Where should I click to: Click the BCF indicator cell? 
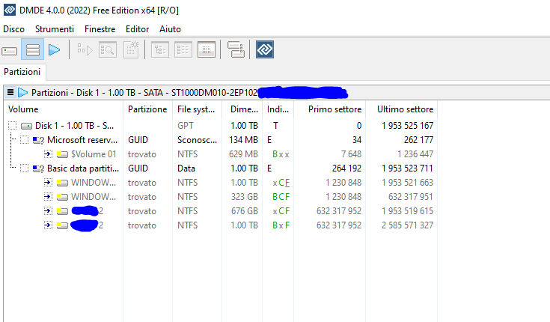coord(281,197)
